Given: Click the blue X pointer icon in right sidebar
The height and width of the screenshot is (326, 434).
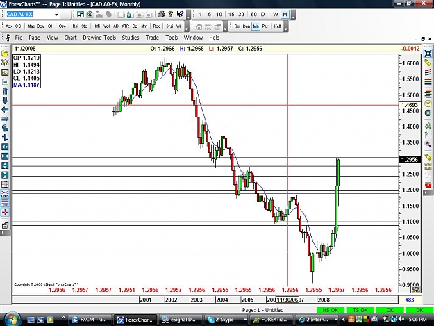Looking at the screenshot, I should 428,54.
